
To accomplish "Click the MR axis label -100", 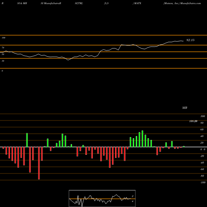I will (x=202, y=183).
